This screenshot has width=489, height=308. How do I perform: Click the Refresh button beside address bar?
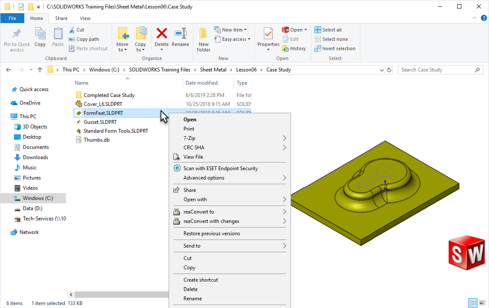pos(389,70)
